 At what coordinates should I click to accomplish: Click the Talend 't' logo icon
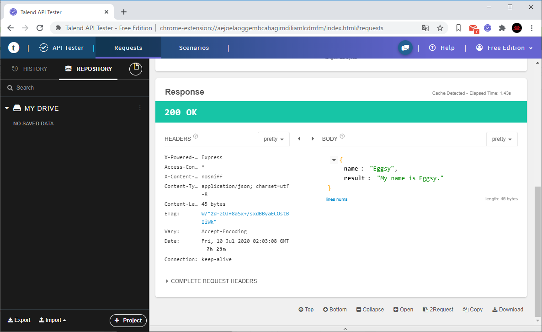coord(13,48)
